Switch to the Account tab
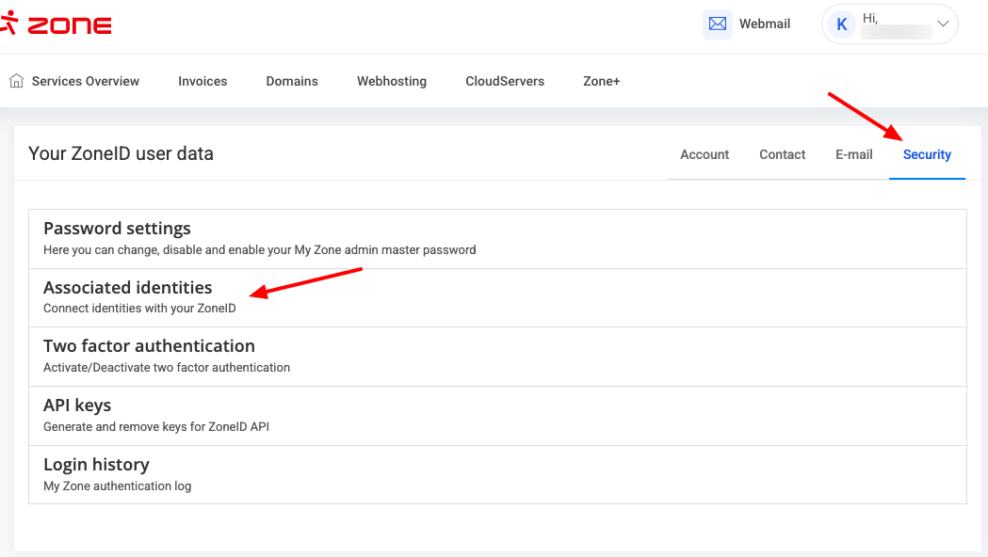 click(x=705, y=154)
